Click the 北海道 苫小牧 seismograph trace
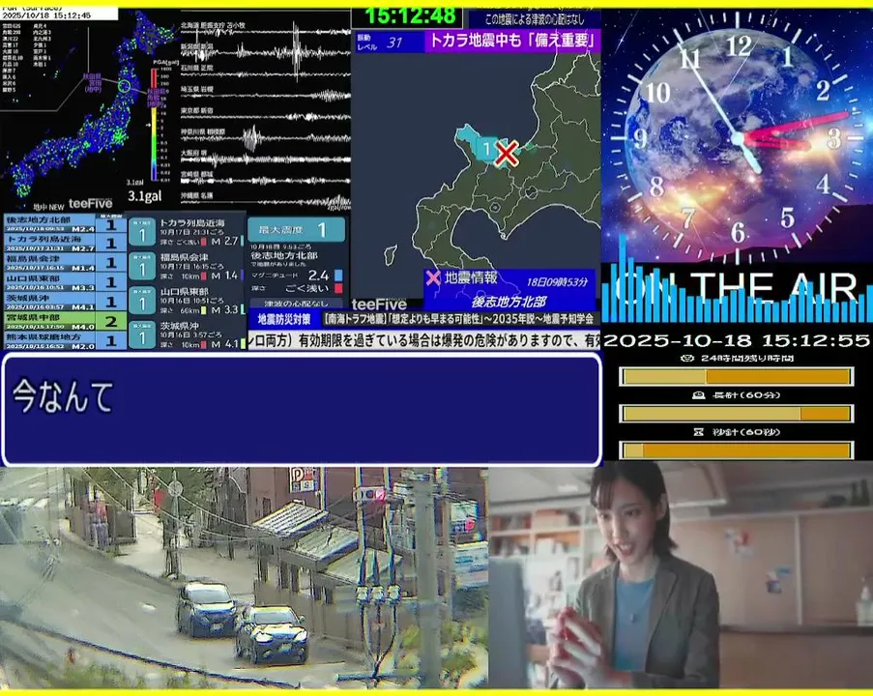The width and height of the screenshot is (873, 696). (x=266, y=31)
